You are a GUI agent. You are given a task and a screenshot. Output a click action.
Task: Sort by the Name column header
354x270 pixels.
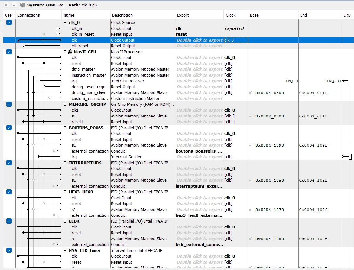(86, 15)
